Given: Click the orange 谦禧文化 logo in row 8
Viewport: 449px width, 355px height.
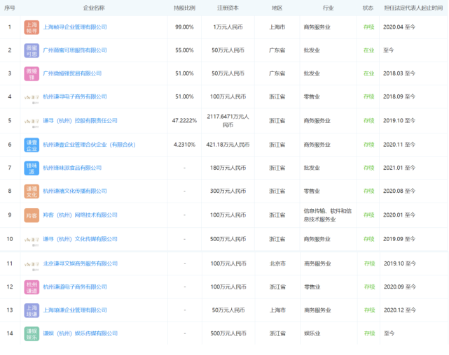Looking at the screenshot, I should click(x=32, y=191).
